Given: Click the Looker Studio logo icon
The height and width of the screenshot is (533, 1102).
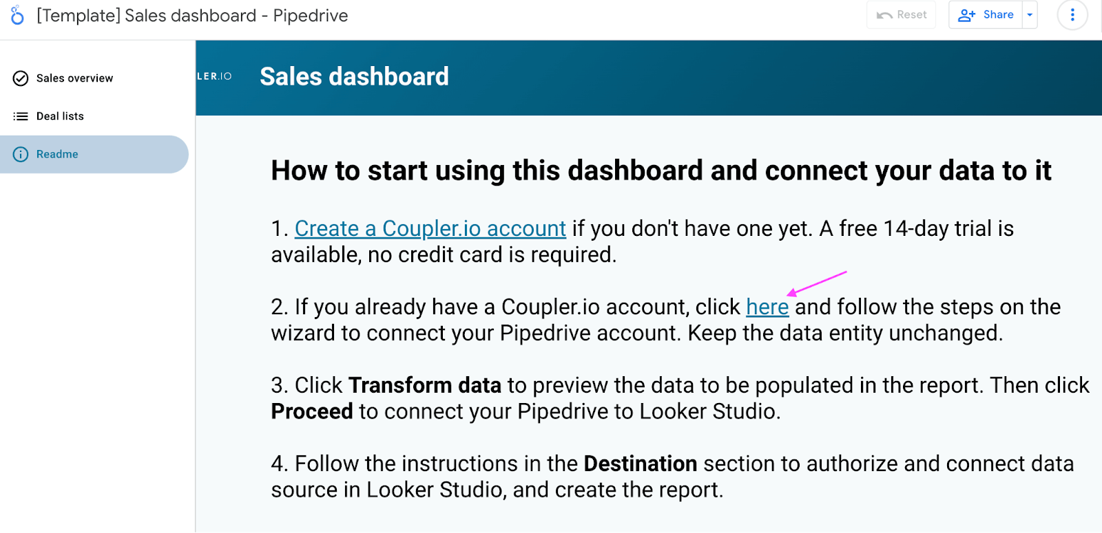Looking at the screenshot, I should (17, 15).
